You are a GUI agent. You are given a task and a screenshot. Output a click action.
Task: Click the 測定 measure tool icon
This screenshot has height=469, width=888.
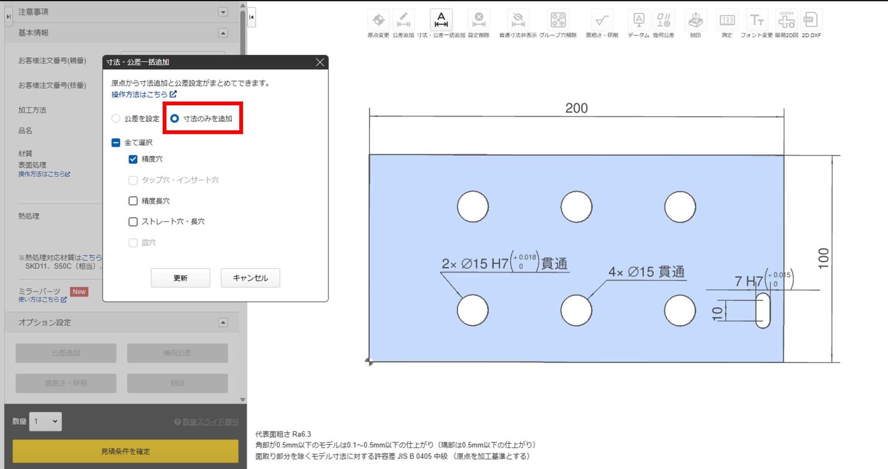pos(727,20)
